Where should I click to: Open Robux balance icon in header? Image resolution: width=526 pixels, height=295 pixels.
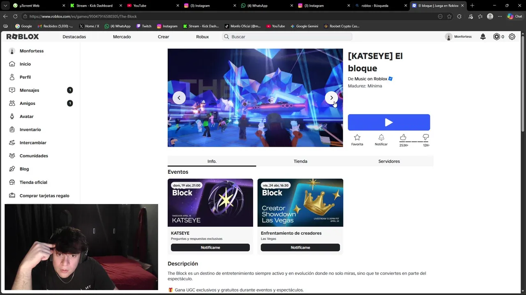(496, 36)
